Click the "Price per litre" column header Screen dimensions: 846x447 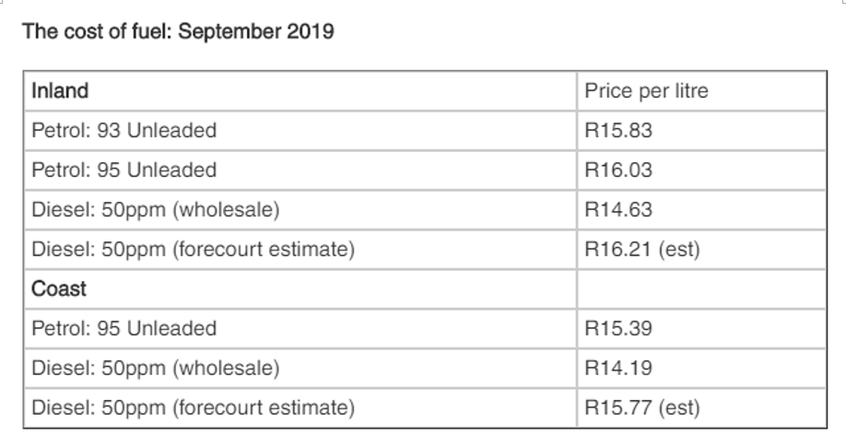pyautogui.click(x=701, y=90)
